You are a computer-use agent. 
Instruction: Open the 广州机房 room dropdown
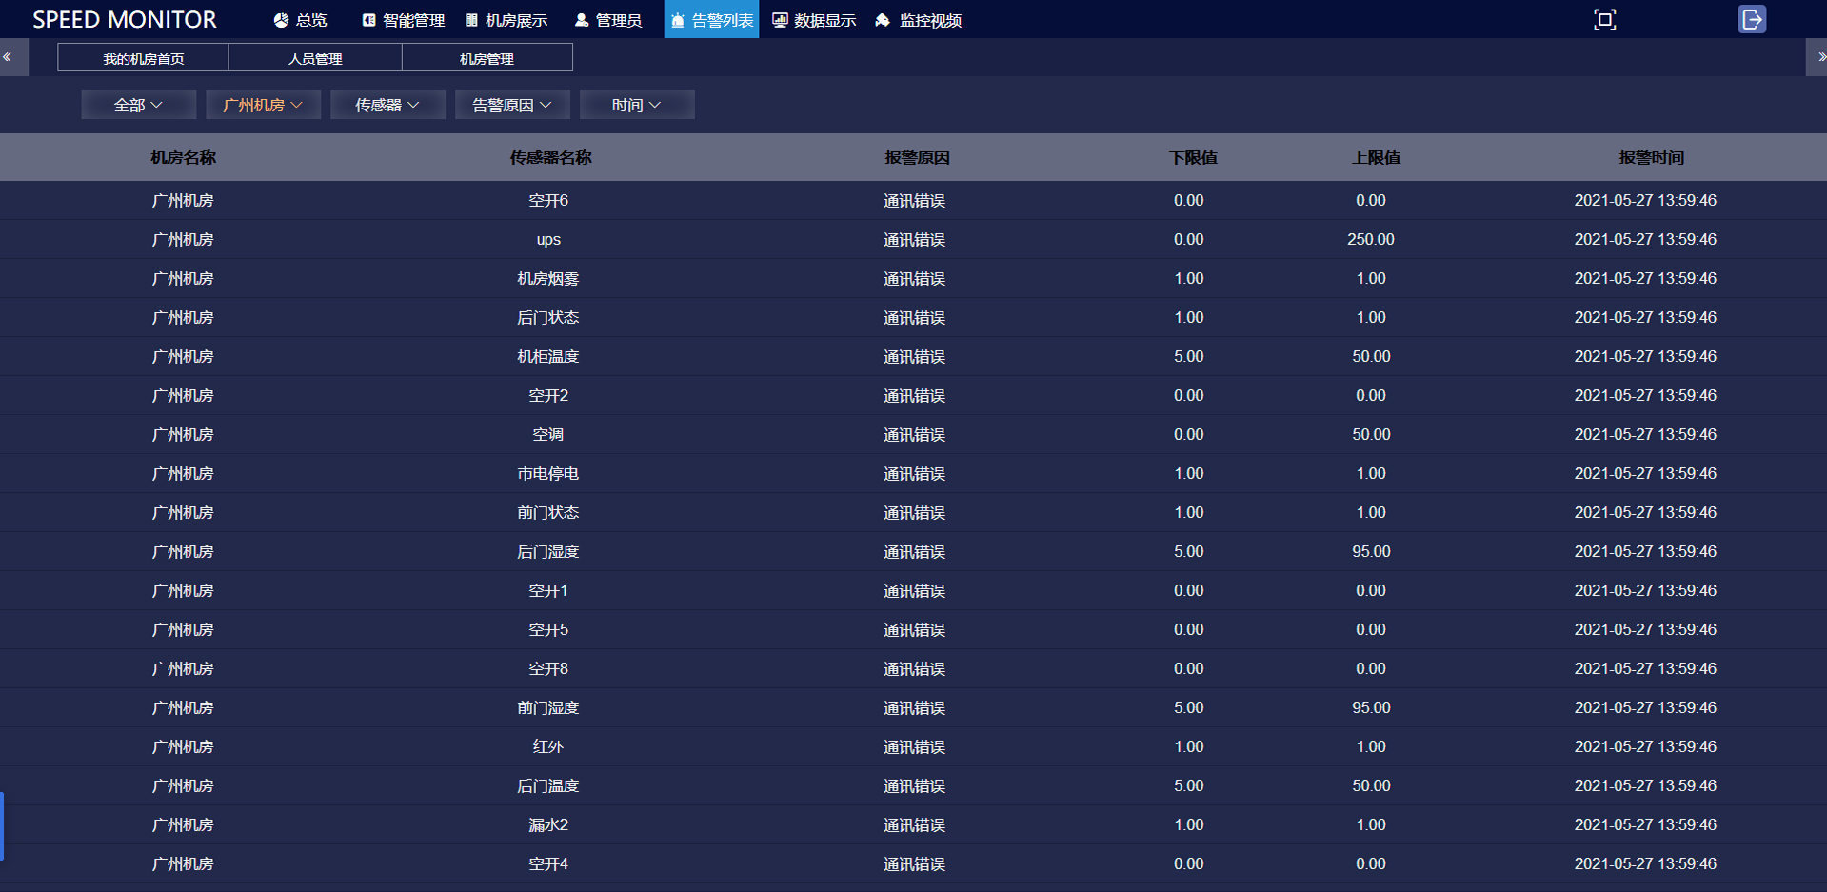[x=263, y=105]
